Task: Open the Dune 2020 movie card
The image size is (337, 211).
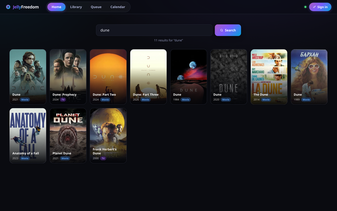Action: pos(229,77)
